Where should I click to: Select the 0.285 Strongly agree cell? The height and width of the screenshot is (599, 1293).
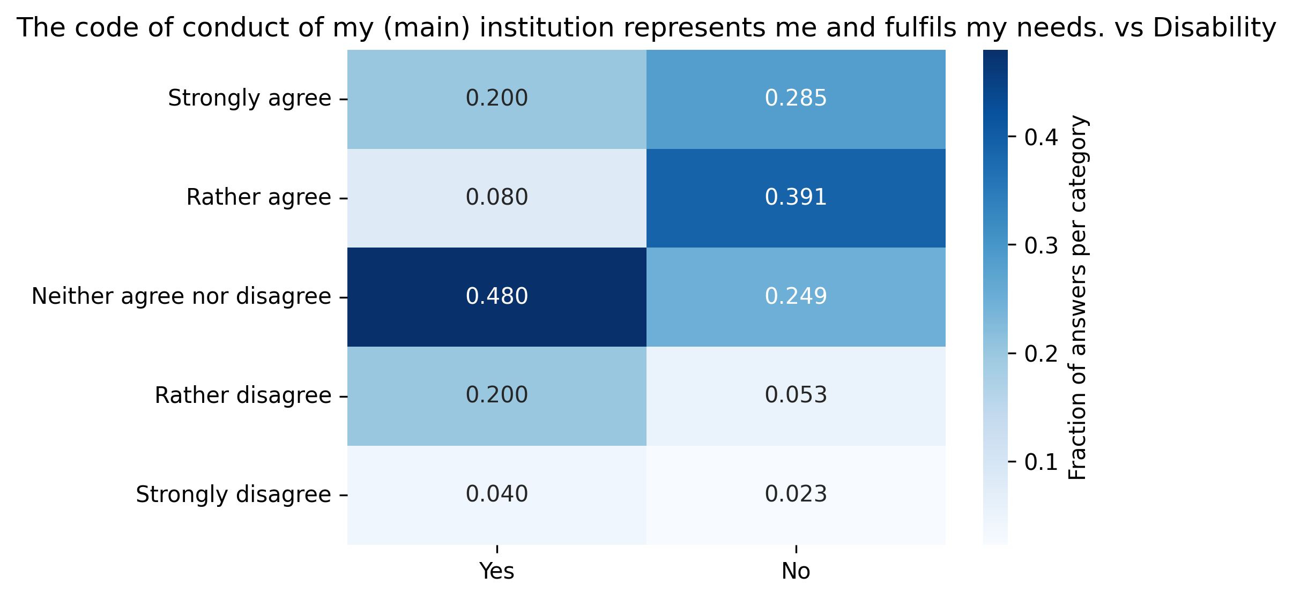coord(796,99)
